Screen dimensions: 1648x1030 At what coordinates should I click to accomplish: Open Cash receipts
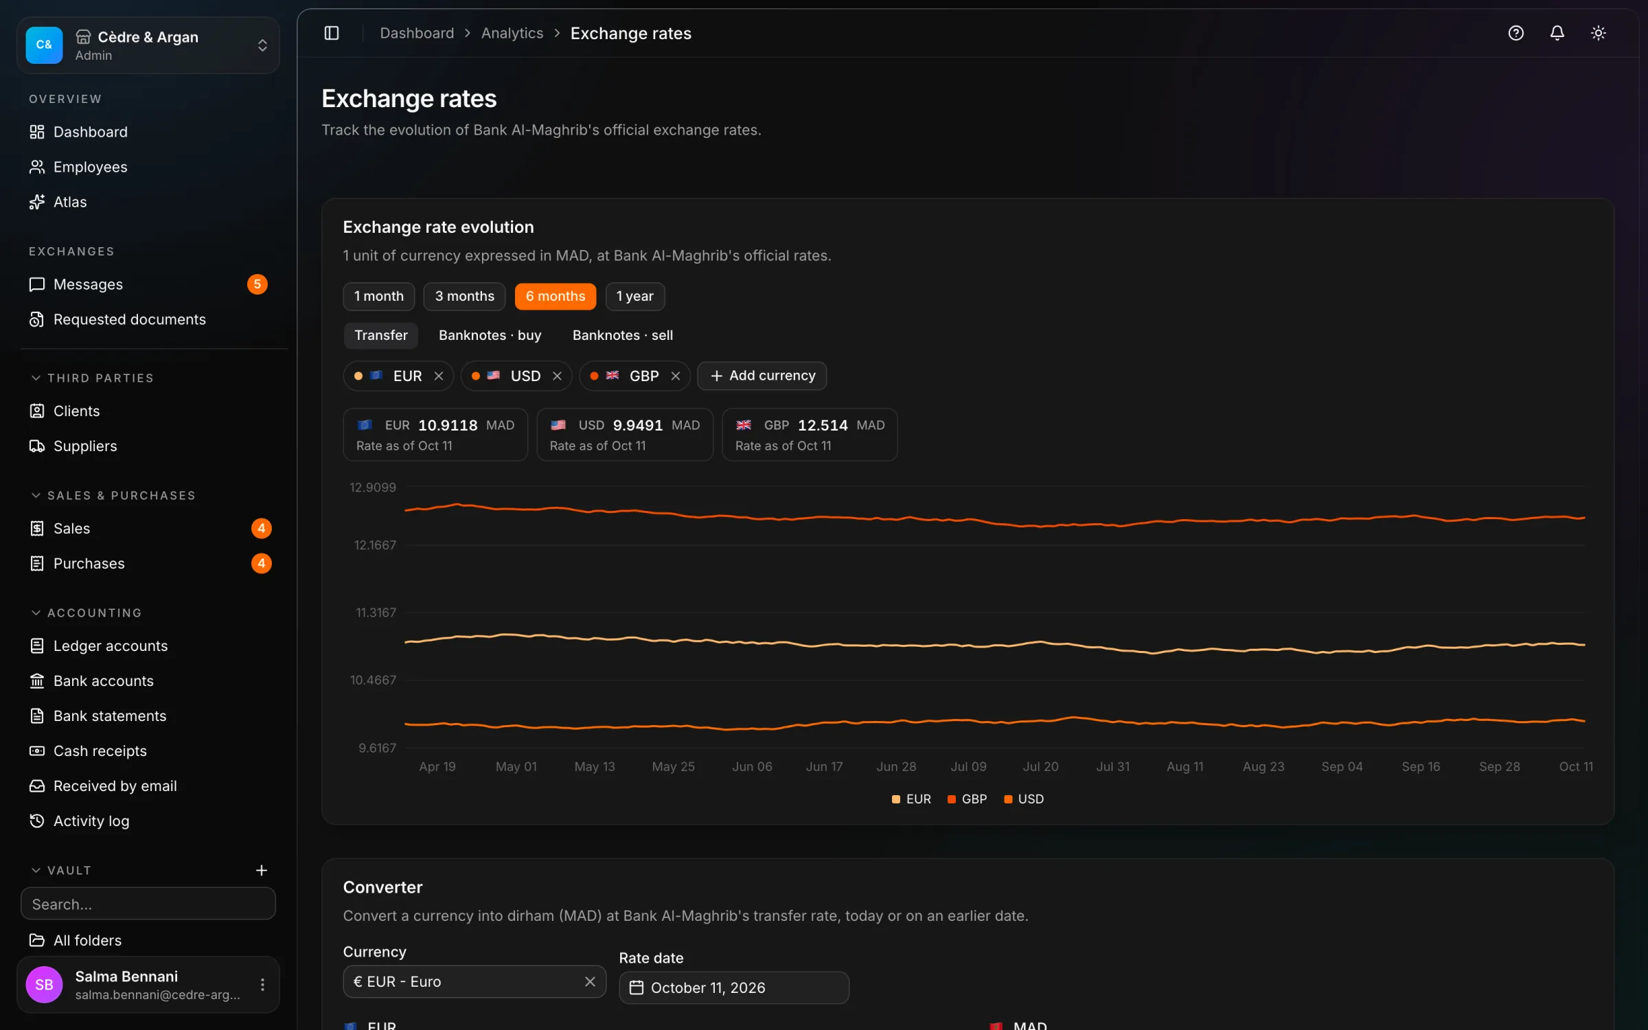(x=148, y=751)
